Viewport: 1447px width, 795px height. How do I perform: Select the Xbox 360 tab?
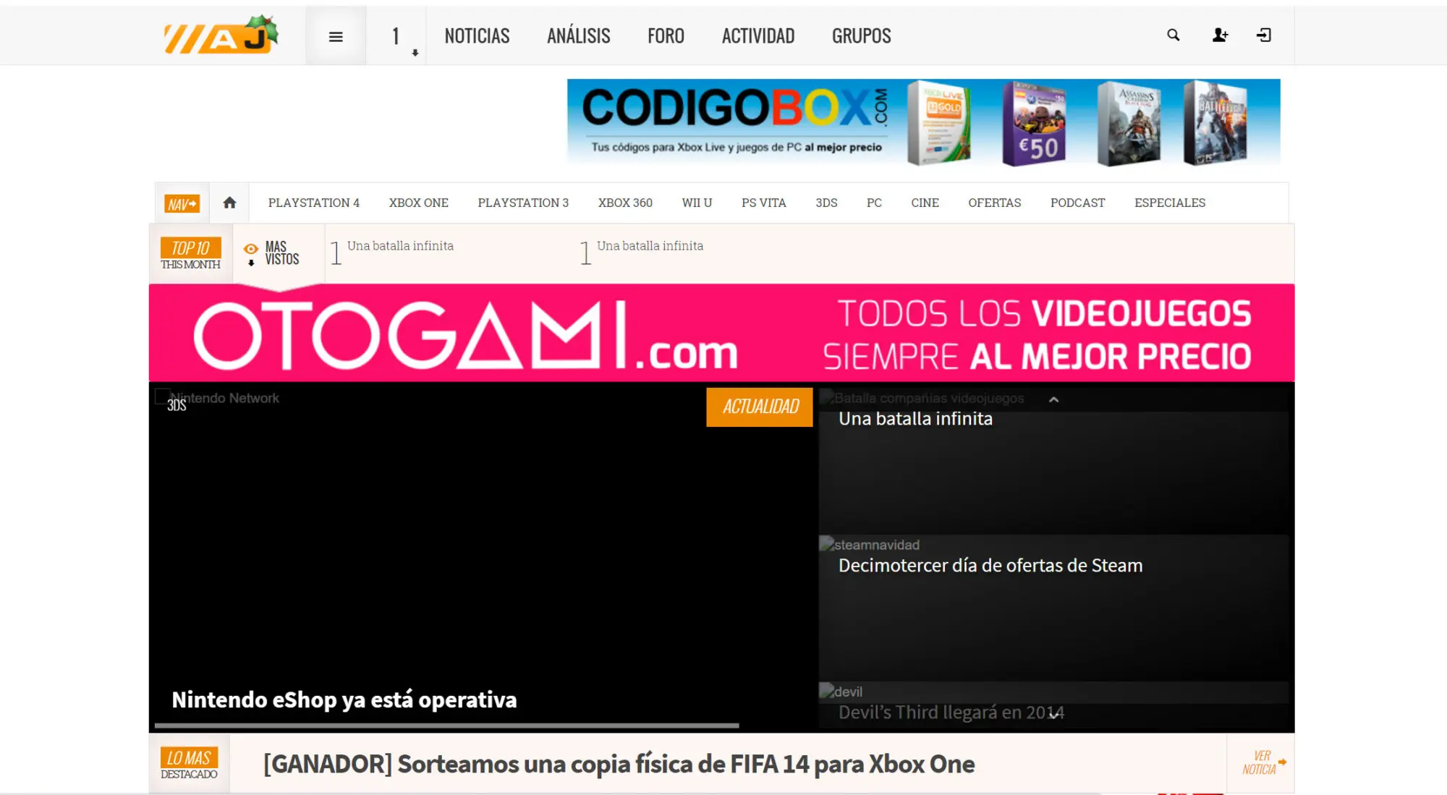(x=625, y=203)
